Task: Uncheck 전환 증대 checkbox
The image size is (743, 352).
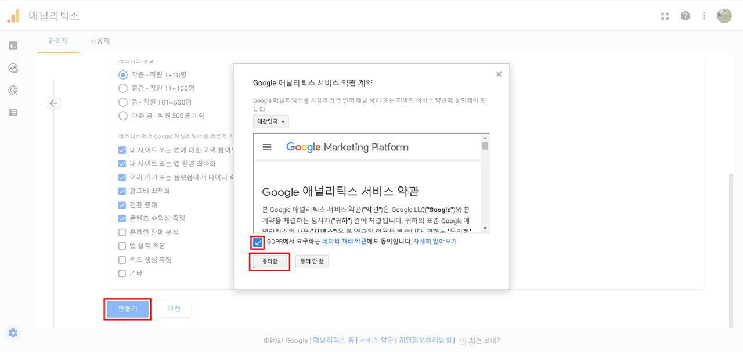Action: pos(122,205)
